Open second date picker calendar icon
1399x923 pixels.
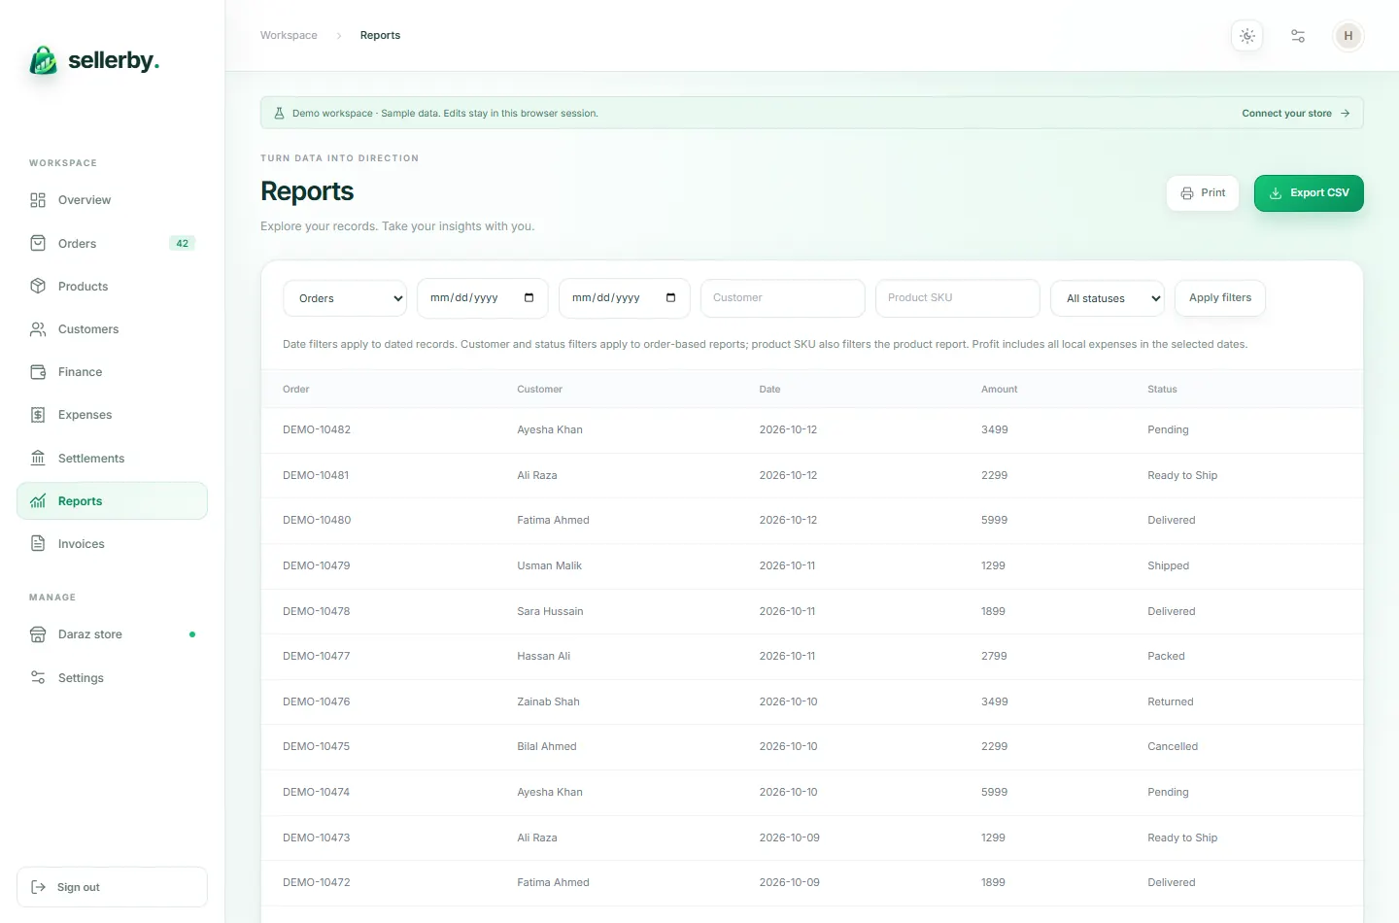[671, 298]
